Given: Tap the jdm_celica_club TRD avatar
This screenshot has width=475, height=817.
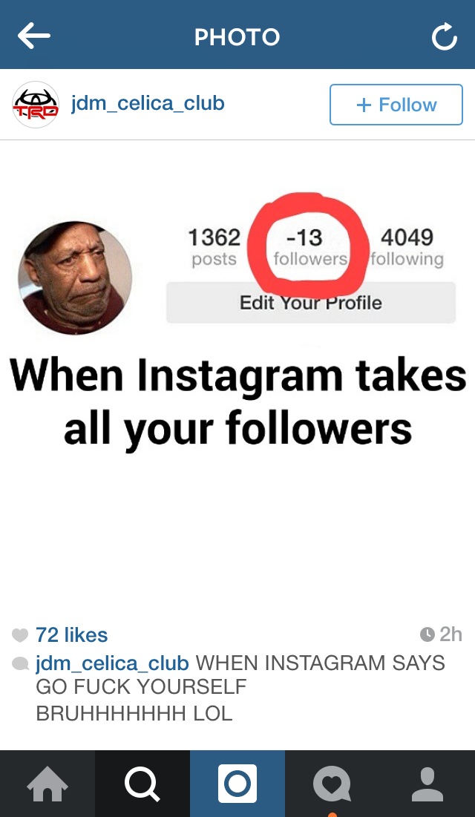Looking at the screenshot, I should 36,104.
